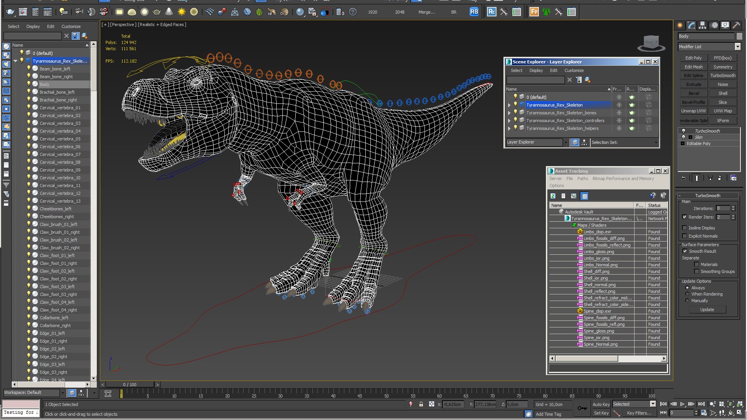The width and height of the screenshot is (747, 420).
Task: Click the Refresh icon in Asset Tracking
Action: pyautogui.click(x=553, y=196)
